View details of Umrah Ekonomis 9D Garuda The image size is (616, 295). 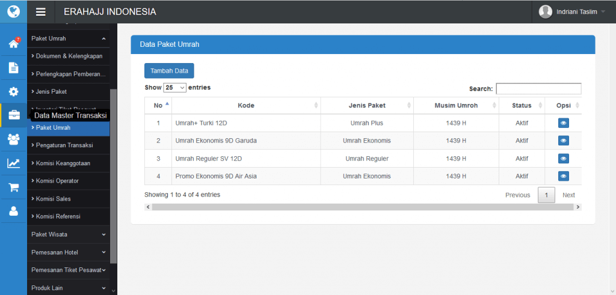(x=563, y=141)
